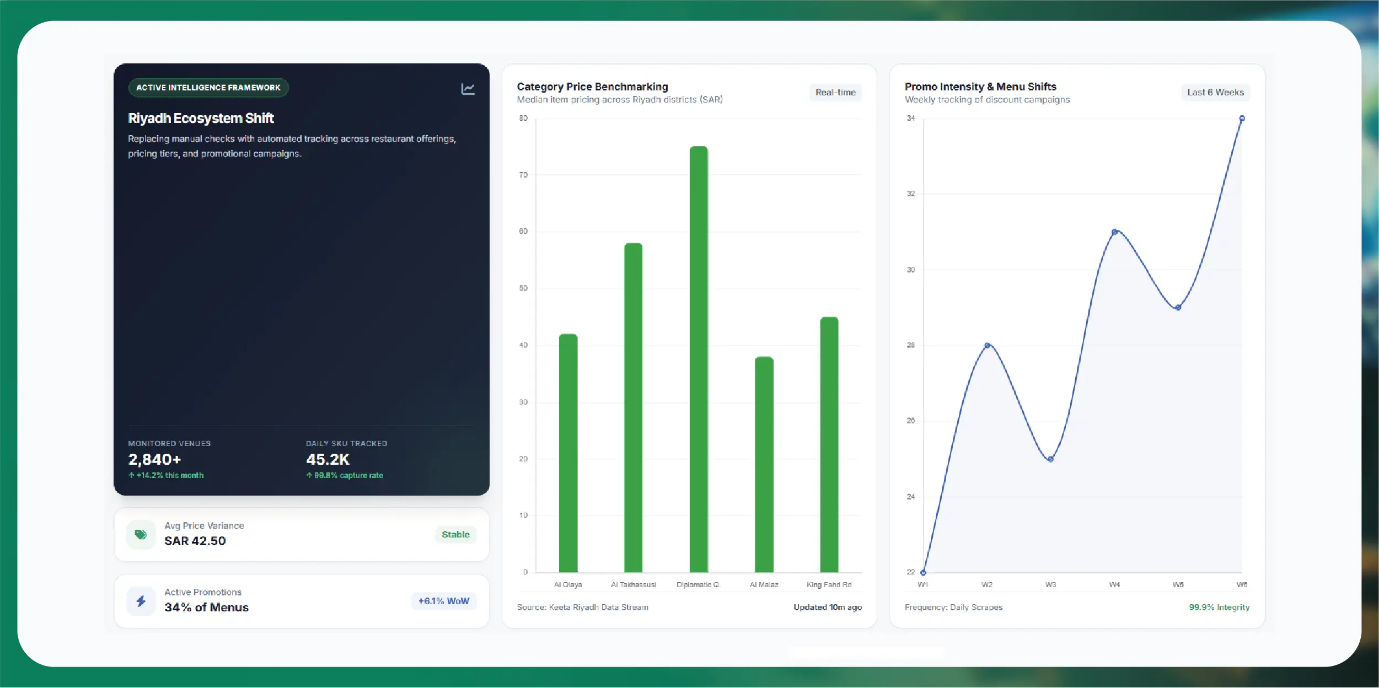This screenshot has width=1379, height=688.
Task: Click the Al Olaya green bar
Action: coord(568,453)
